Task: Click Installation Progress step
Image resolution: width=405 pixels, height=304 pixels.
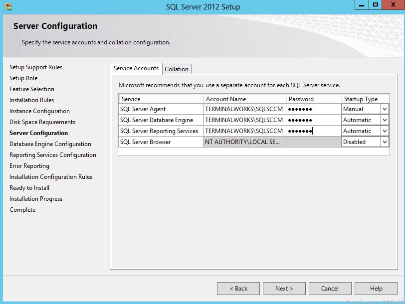Action: point(36,199)
